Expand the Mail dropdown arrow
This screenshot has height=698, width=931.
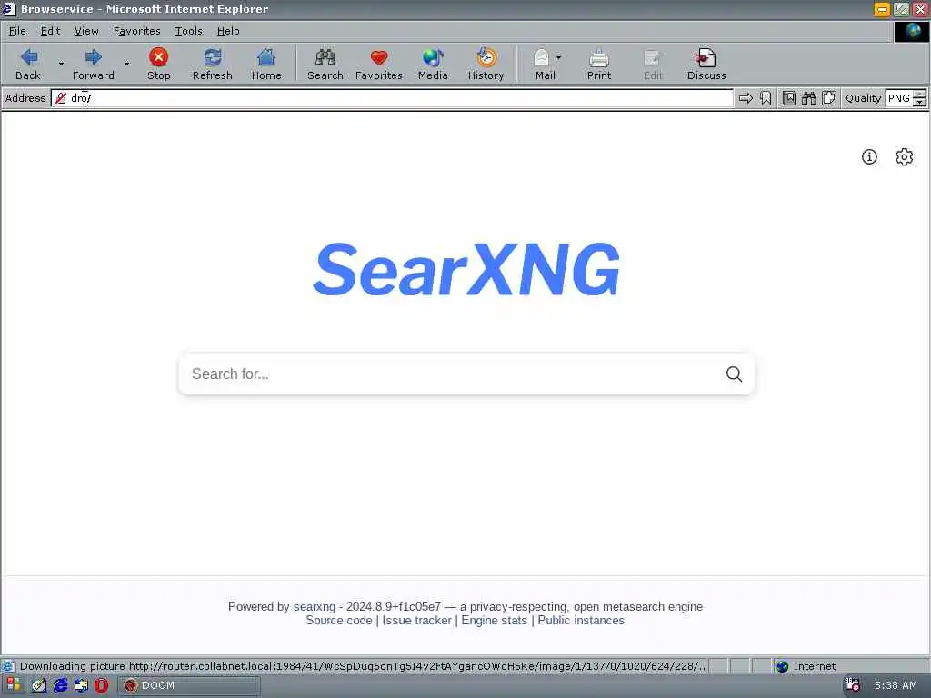[x=559, y=58]
